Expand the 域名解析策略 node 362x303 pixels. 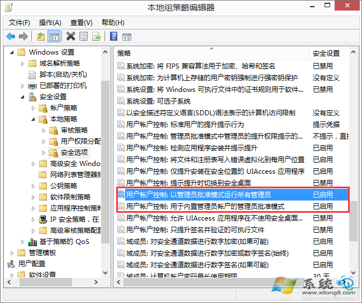click(22, 63)
